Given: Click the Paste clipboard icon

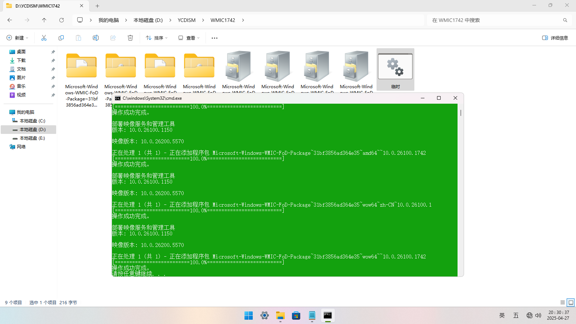Looking at the screenshot, I should pyautogui.click(x=78, y=38).
